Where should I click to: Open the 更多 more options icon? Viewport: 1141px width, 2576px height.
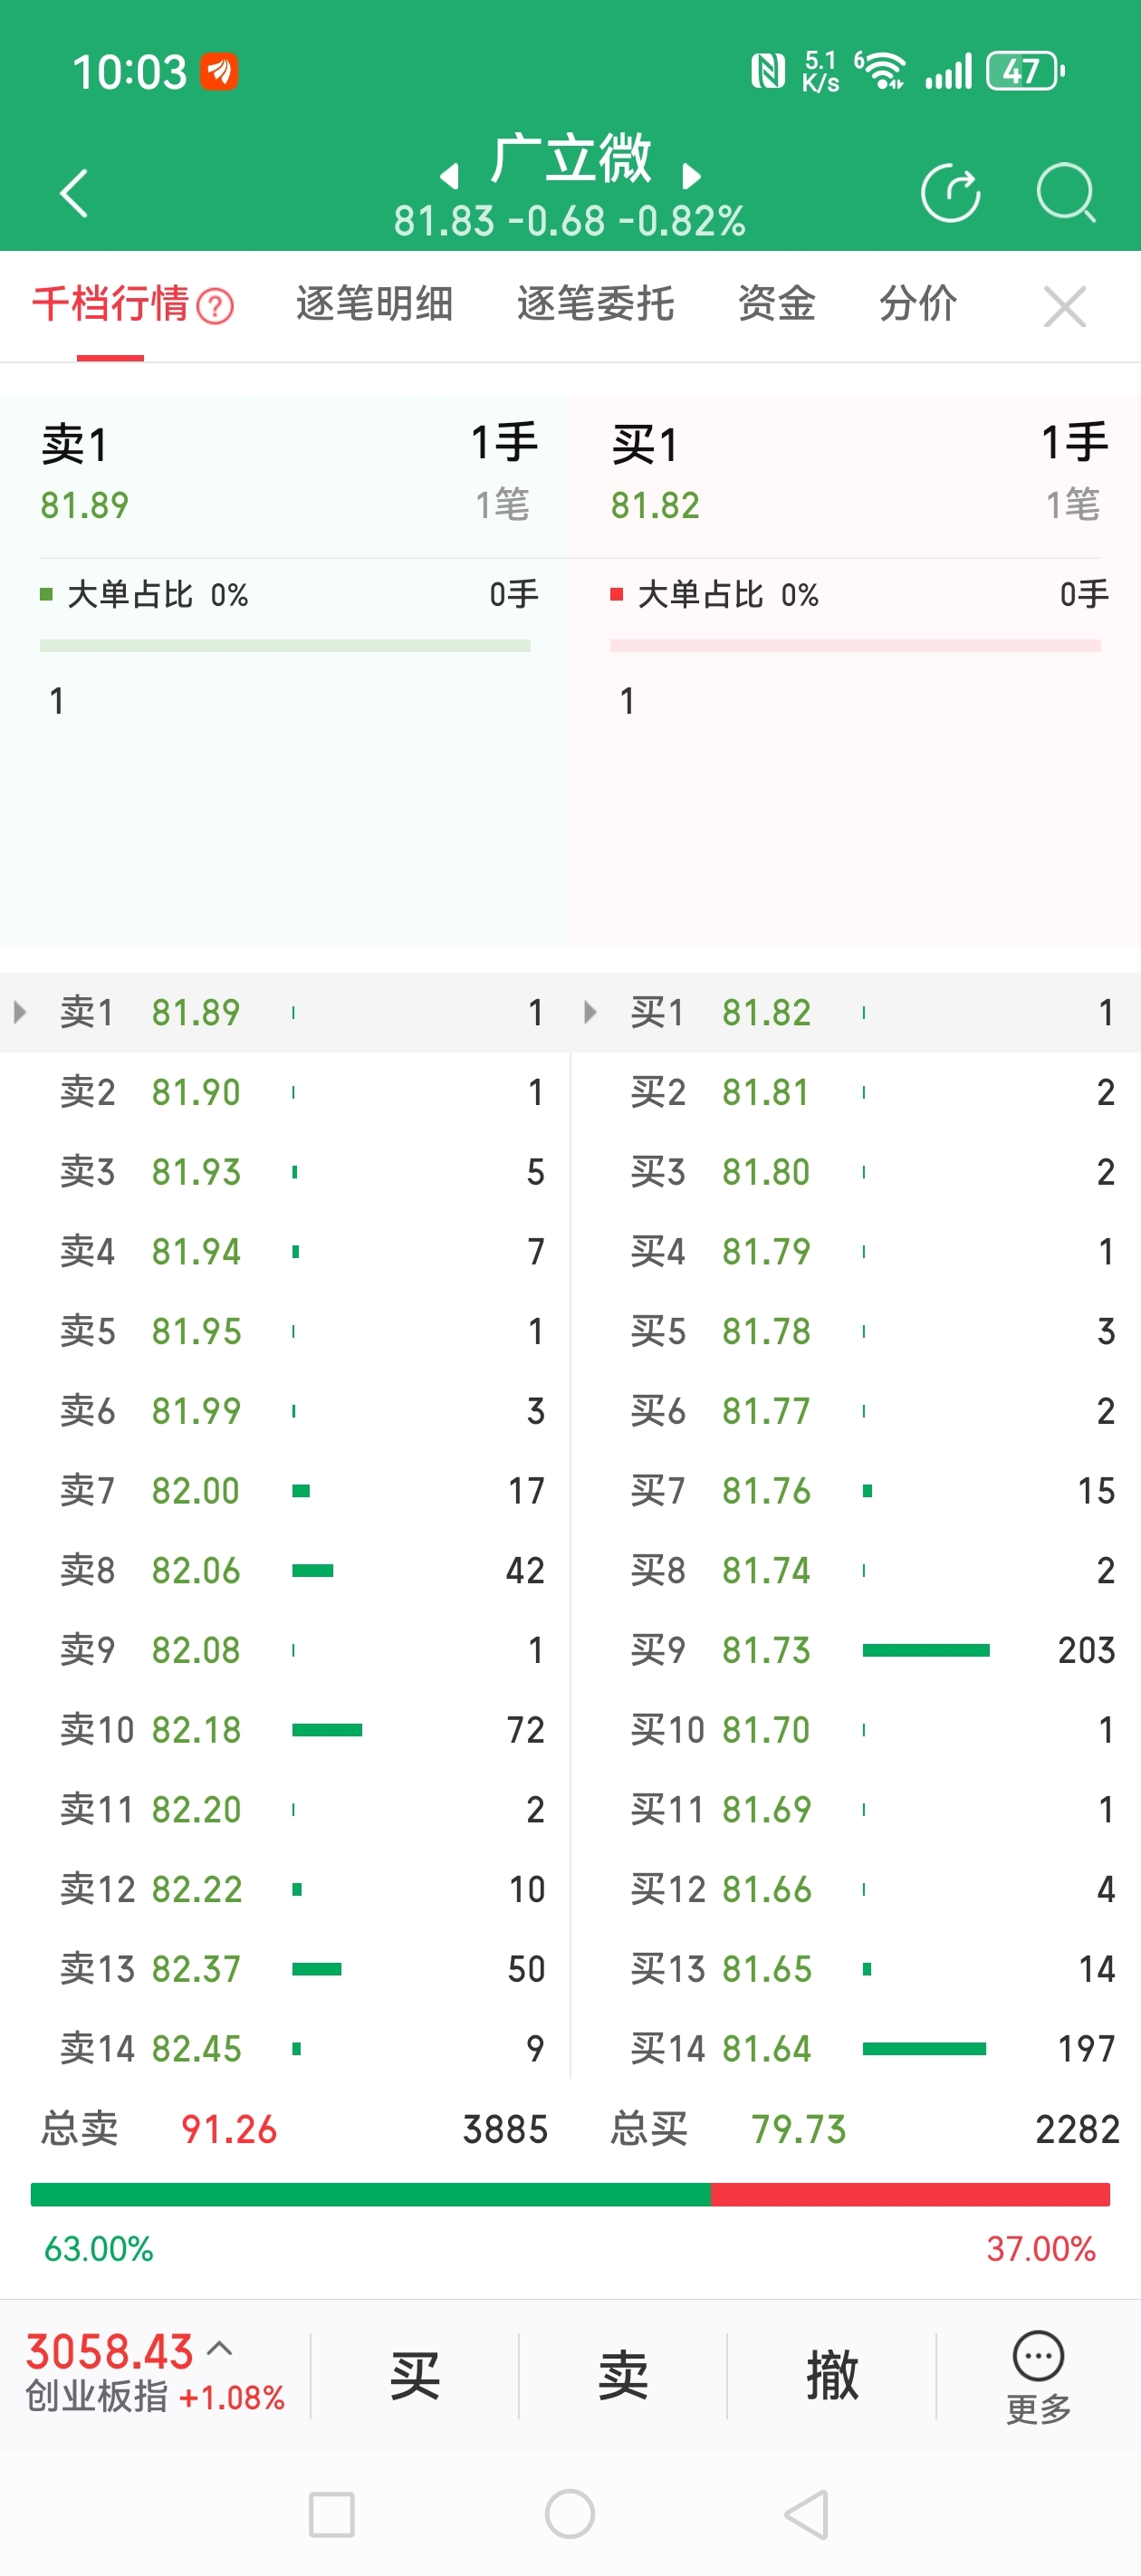coord(1038,2376)
